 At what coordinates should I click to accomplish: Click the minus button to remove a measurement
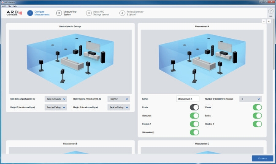(x=264, y=21)
